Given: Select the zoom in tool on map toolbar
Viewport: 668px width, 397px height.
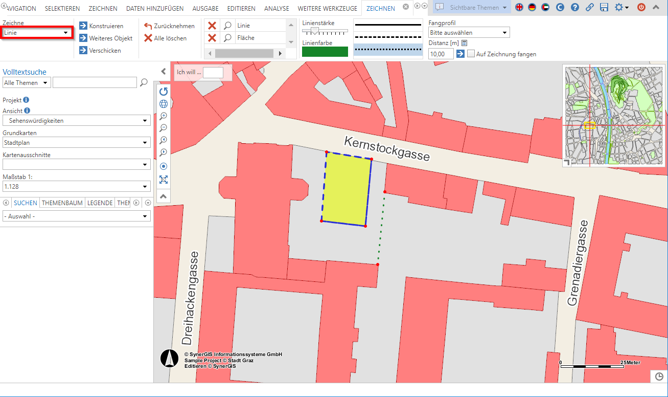Looking at the screenshot, I should pyautogui.click(x=163, y=116).
